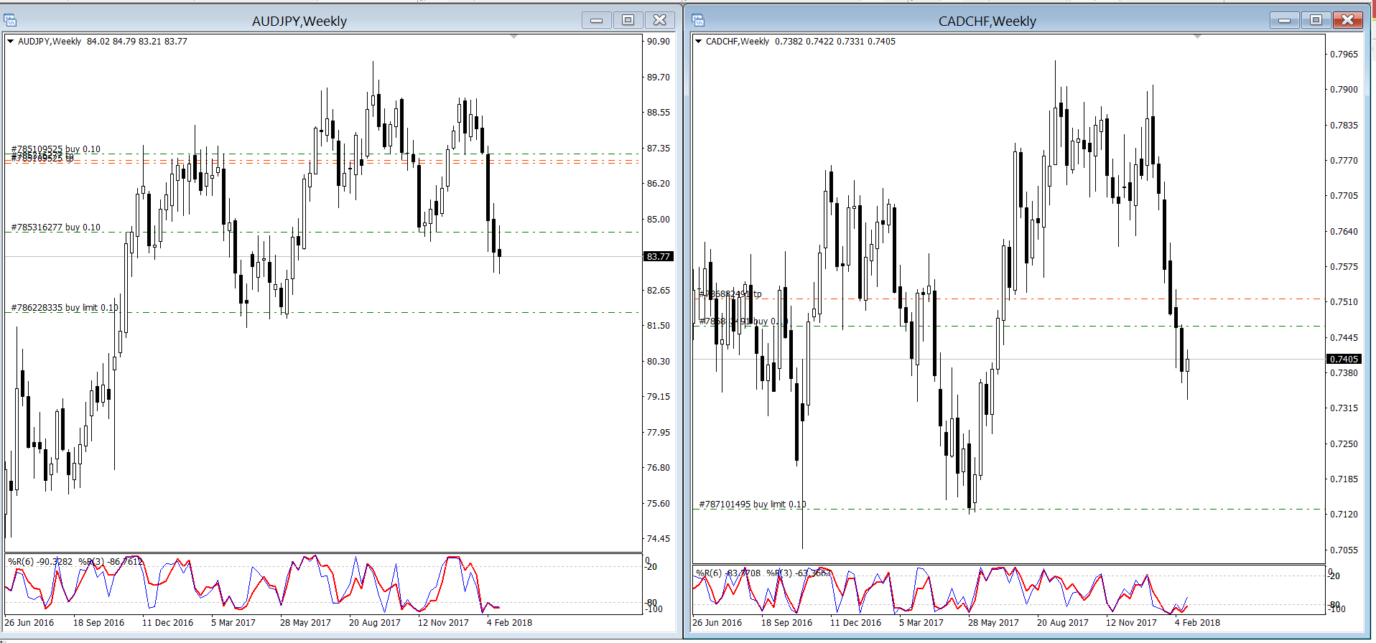Click the CADCHF title bar text

[x=987, y=21]
